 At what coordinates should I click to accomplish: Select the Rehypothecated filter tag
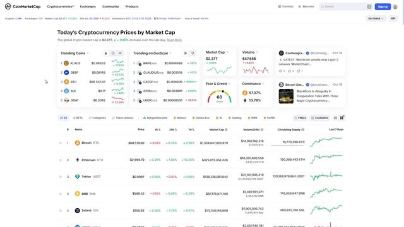[x=155, y=118]
